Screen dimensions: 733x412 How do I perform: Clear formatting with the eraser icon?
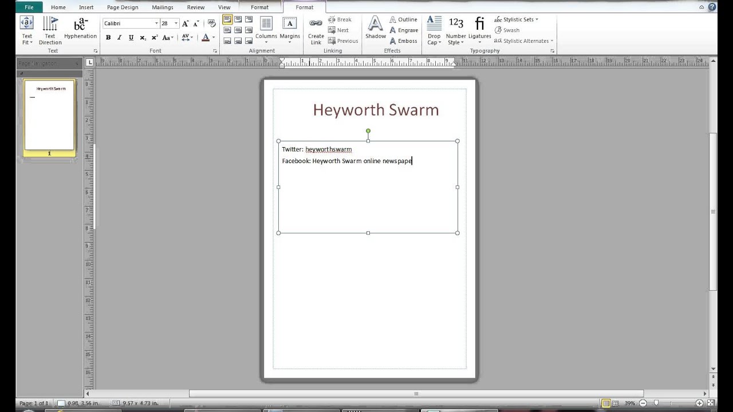pyautogui.click(x=212, y=23)
